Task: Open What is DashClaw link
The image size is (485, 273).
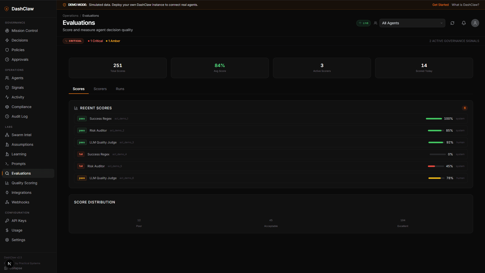Action: point(465,5)
